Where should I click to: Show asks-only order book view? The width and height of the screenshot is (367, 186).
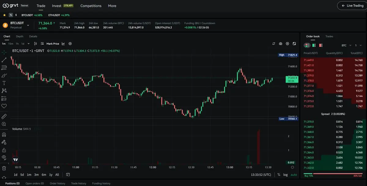tap(321, 45)
